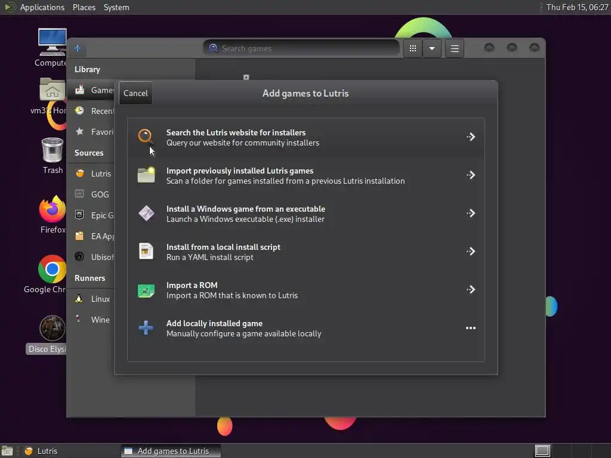Click the Search games field
This screenshot has width=611, height=458.
point(301,48)
